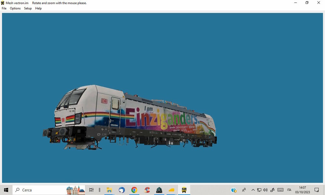Open the red CCleaner icon in taskbar

click(147, 190)
